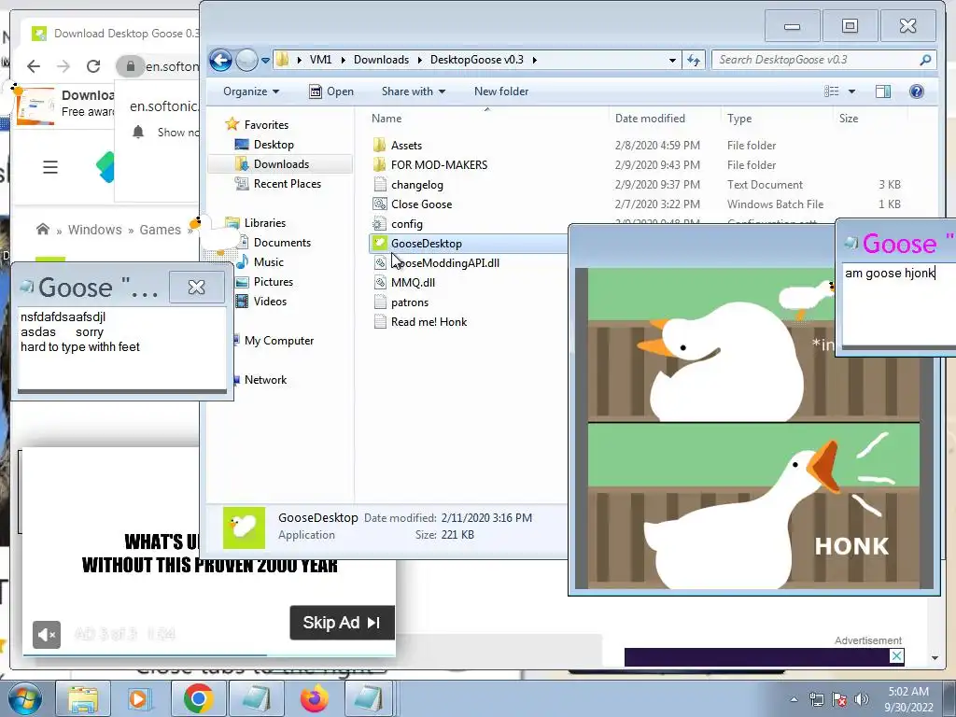The image size is (956, 717).
Task: Open the Organize menu
Action: point(250,91)
